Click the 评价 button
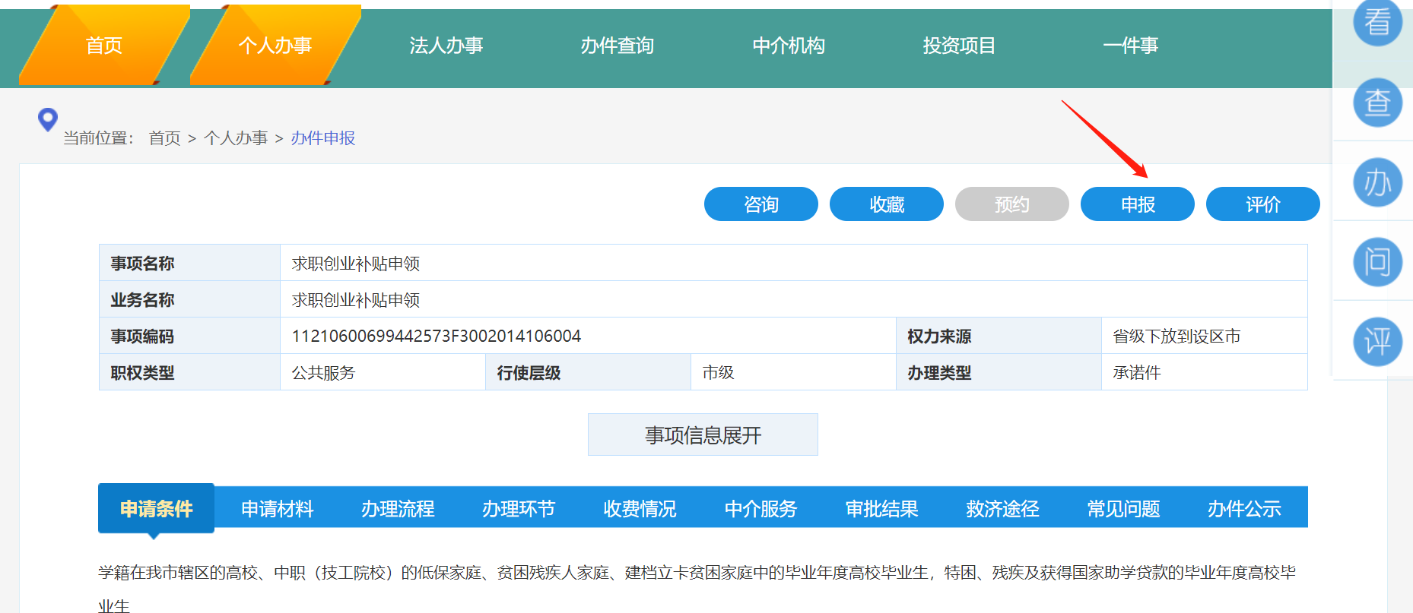This screenshot has width=1413, height=613. (1262, 204)
